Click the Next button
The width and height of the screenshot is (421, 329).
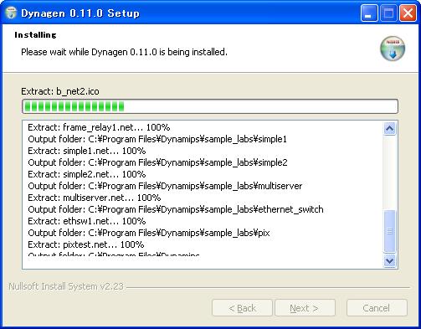click(305, 308)
